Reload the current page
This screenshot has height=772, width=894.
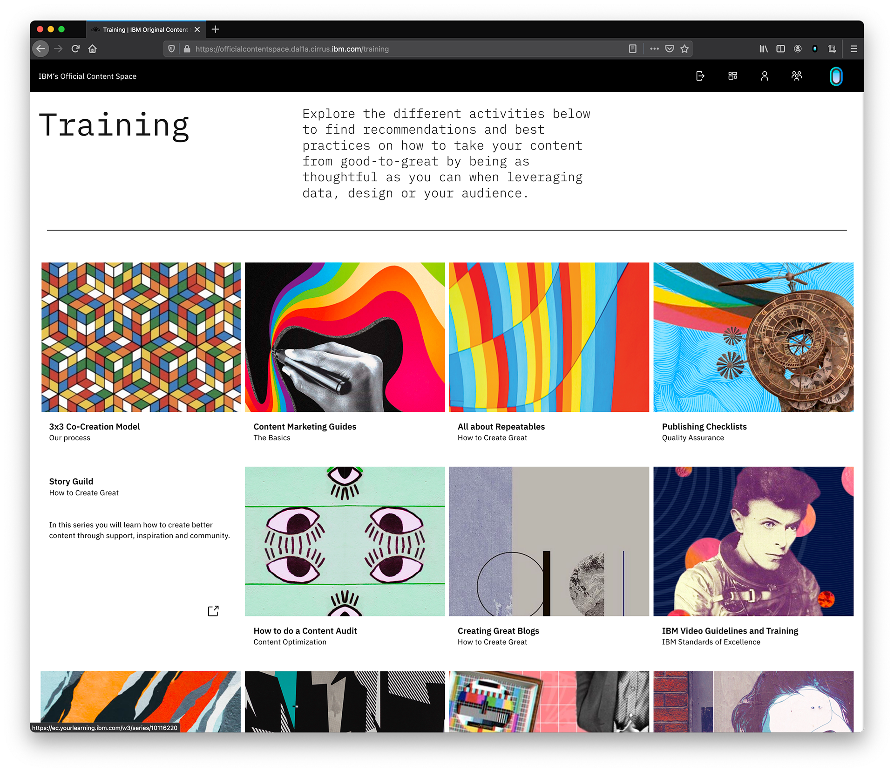point(75,48)
